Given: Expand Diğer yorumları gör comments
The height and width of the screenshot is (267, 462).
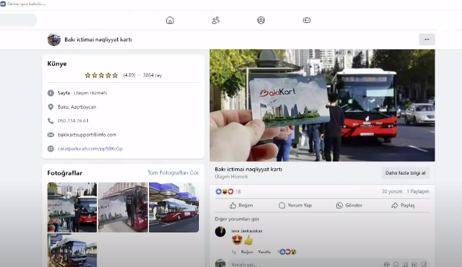Looking at the screenshot, I should [236, 219].
